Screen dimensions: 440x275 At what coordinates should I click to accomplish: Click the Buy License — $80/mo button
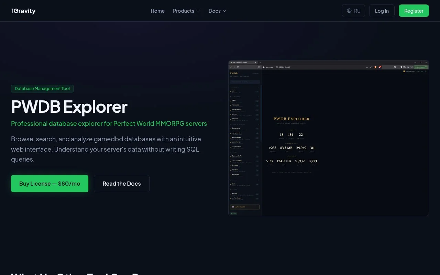pos(49,183)
